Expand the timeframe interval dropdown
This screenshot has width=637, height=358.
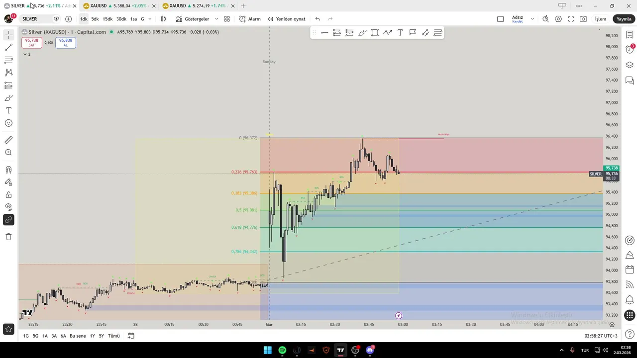click(150, 19)
